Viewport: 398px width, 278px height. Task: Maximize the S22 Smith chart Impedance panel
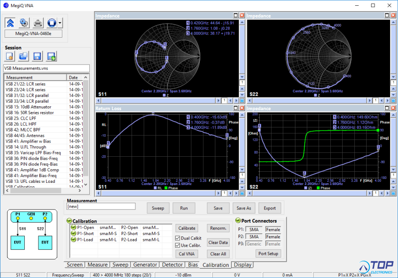(x=387, y=15)
